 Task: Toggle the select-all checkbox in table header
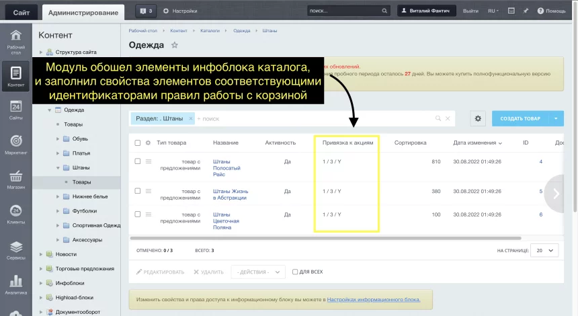pos(138,143)
